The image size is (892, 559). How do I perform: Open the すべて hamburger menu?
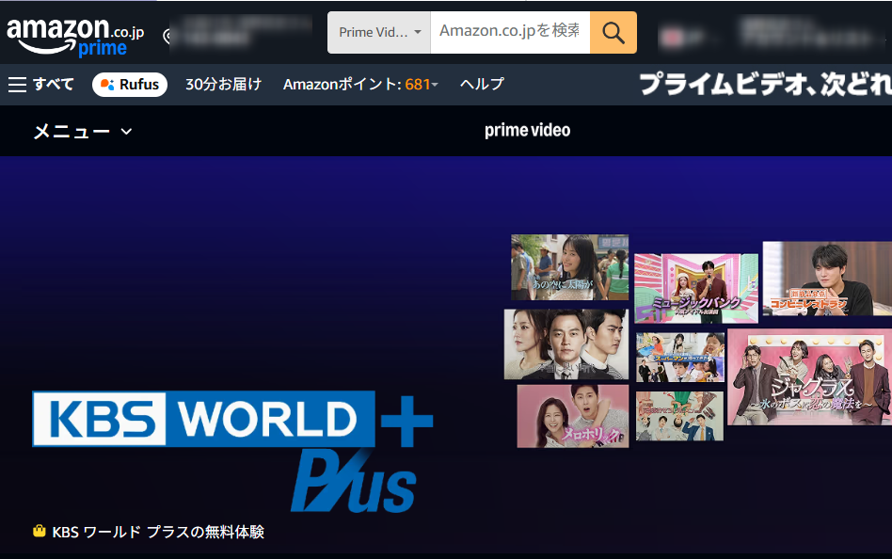coord(41,85)
